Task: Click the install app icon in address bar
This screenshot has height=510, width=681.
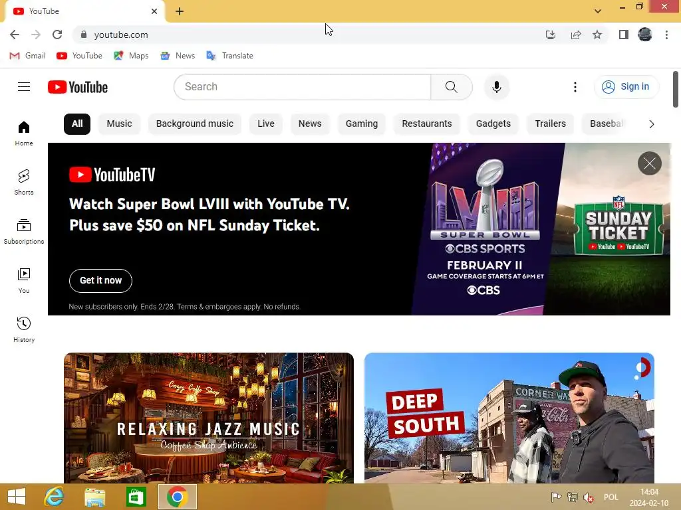Action: click(x=550, y=35)
